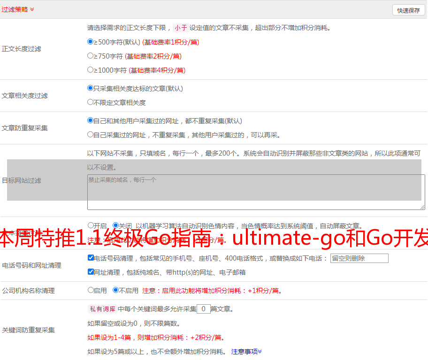Image resolution: width=428 pixels, height=360 pixels.
Task: Select 不启用 for company name cleanup
Action: pos(115,290)
